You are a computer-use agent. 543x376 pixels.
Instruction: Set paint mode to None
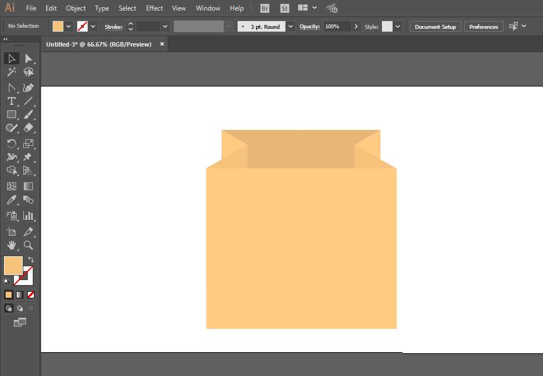pos(31,295)
